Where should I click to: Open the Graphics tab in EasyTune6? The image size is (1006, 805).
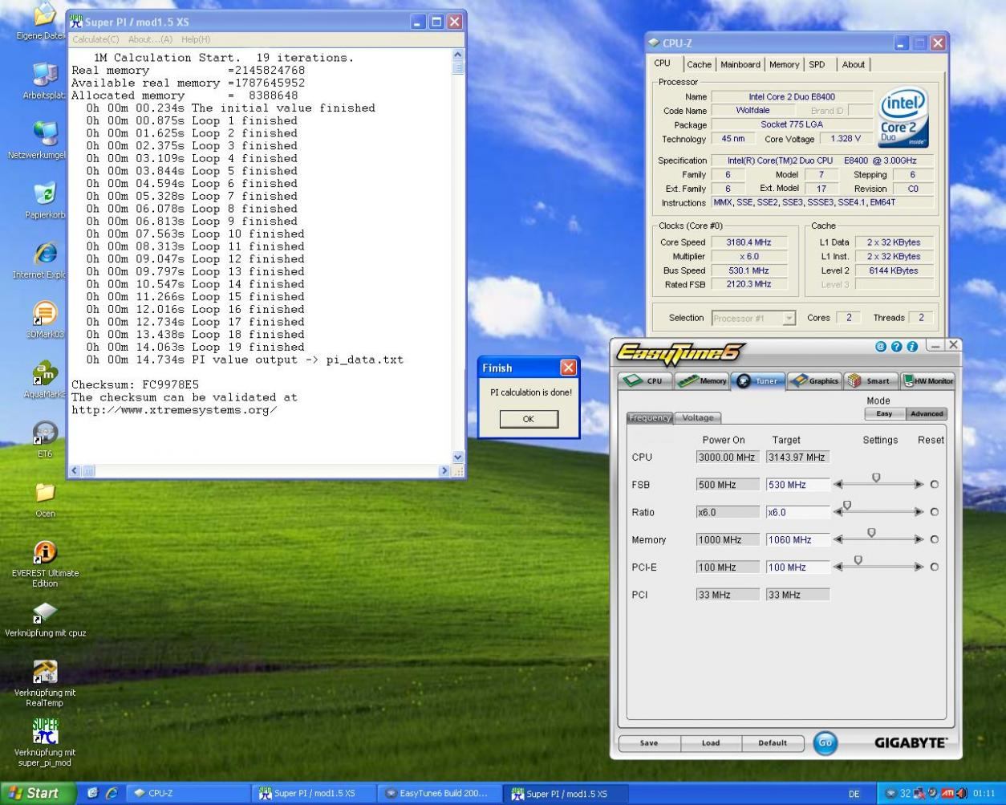click(x=815, y=380)
